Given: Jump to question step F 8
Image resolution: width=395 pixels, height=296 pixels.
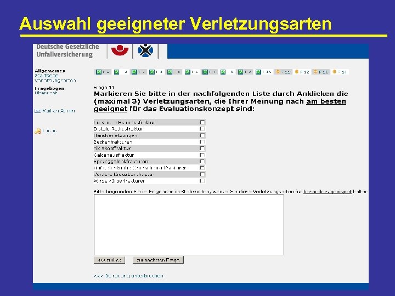Looking at the screenshot, I should 227,72.
